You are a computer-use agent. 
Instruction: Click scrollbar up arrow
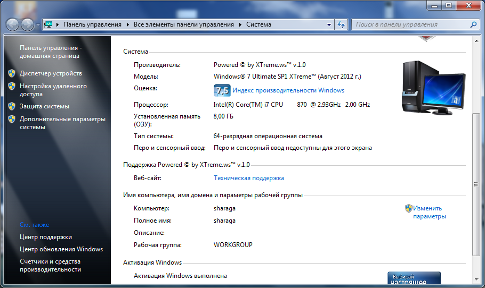click(x=476, y=41)
